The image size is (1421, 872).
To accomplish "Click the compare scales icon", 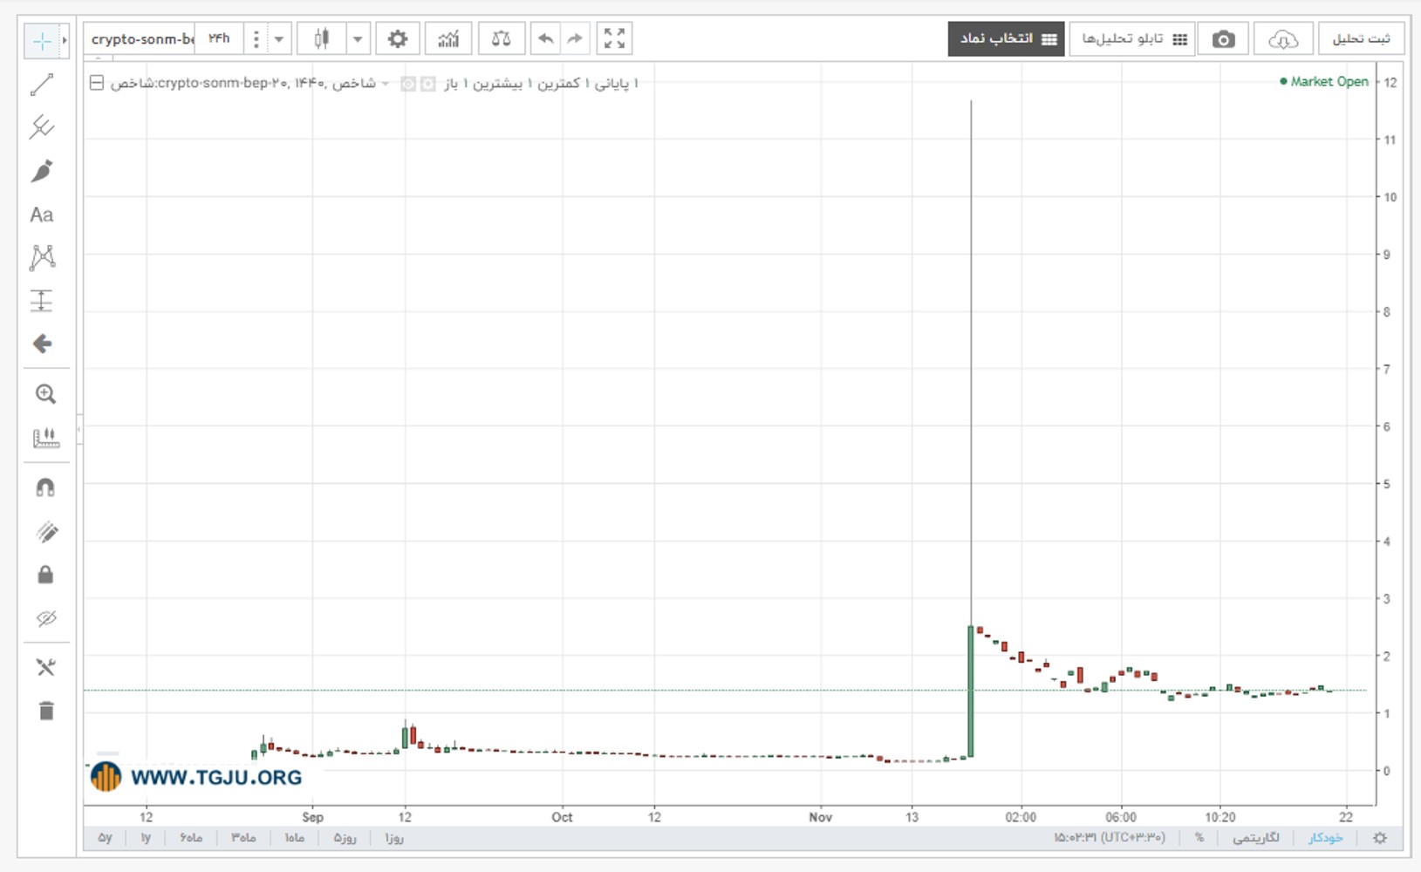I will point(501,39).
